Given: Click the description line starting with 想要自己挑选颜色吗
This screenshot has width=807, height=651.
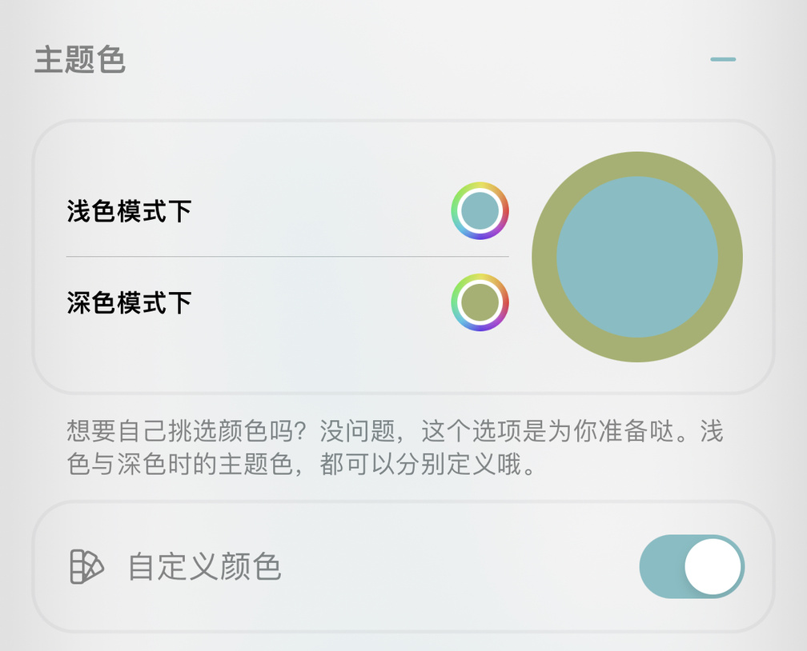Looking at the screenshot, I should tap(395, 432).
